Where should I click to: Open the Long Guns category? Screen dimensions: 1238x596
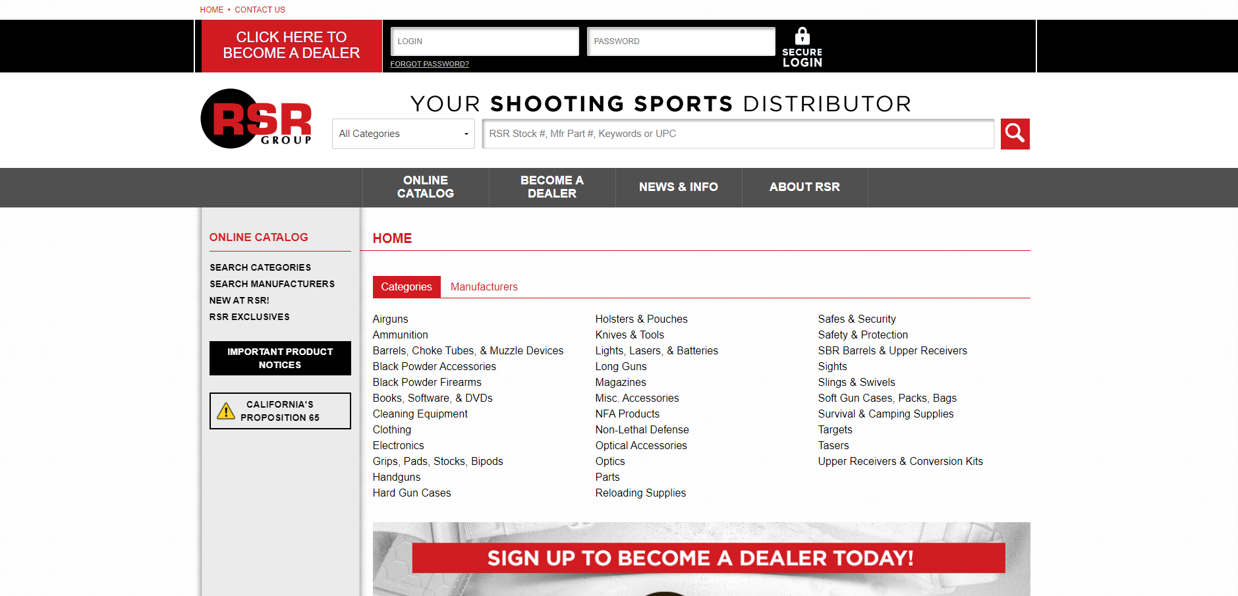point(621,366)
